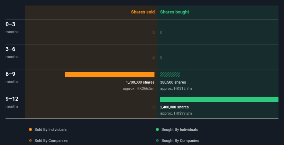The width and height of the screenshot is (284, 145).
Task: Click the 380,500 shares value
Action: point(173,82)
